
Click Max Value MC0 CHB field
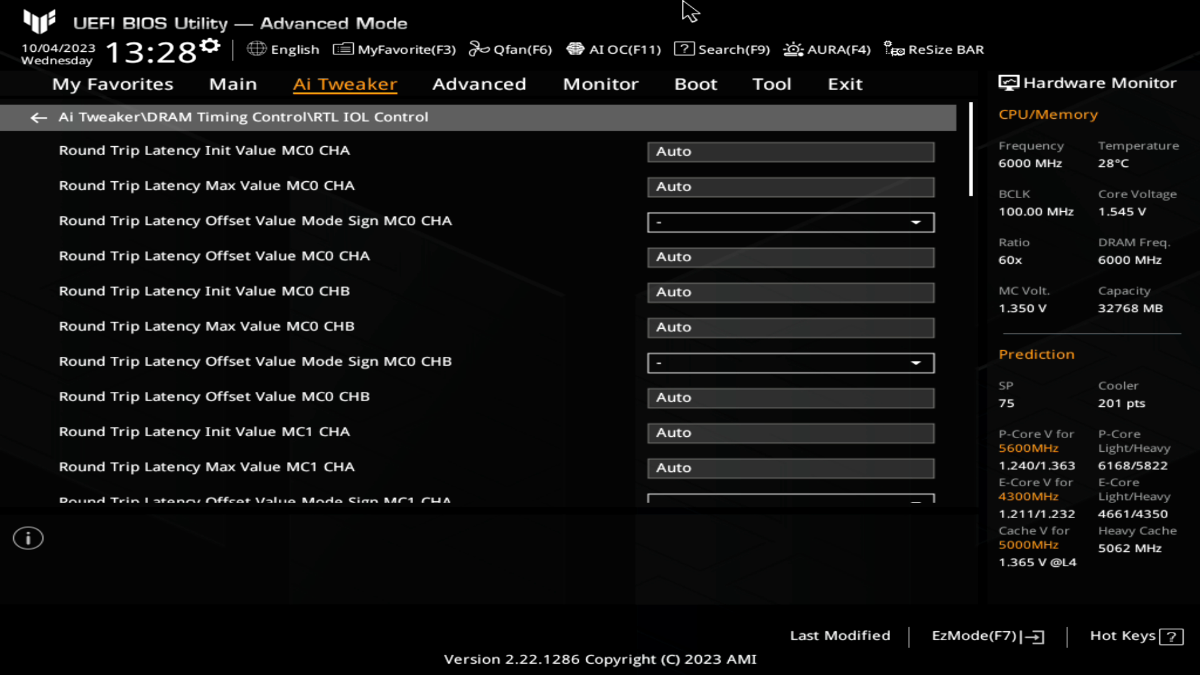(x=791, y=327)
